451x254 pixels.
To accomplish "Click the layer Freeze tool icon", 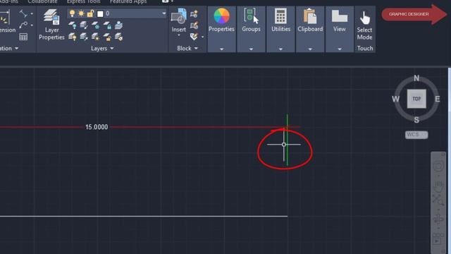I will tap(95, 25).
